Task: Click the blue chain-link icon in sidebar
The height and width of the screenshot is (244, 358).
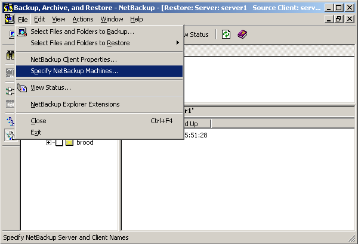Action: [x=10, y=121]
